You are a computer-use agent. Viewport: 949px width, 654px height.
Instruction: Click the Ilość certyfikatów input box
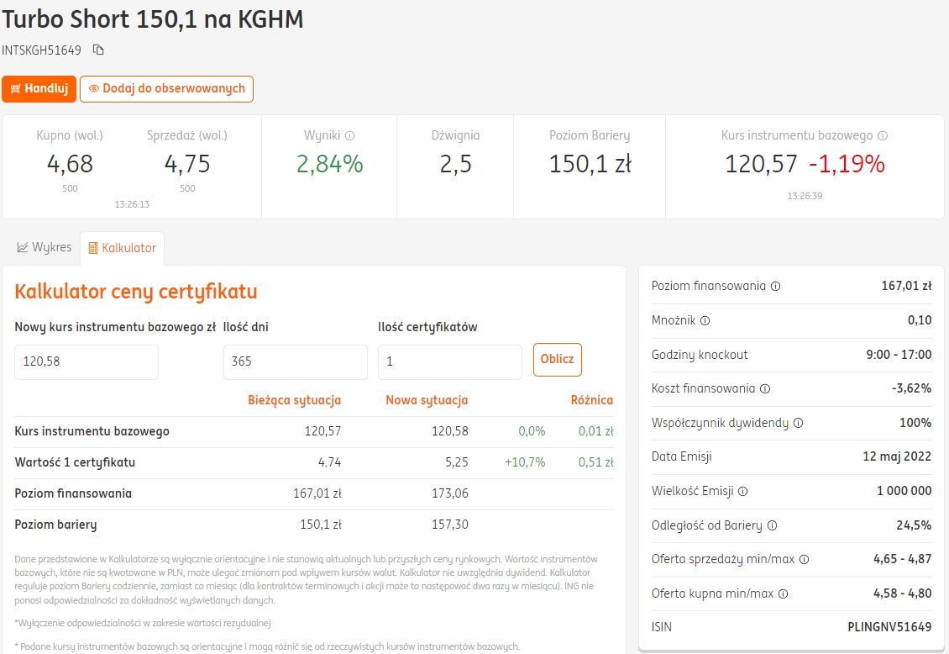coord(449,361)
